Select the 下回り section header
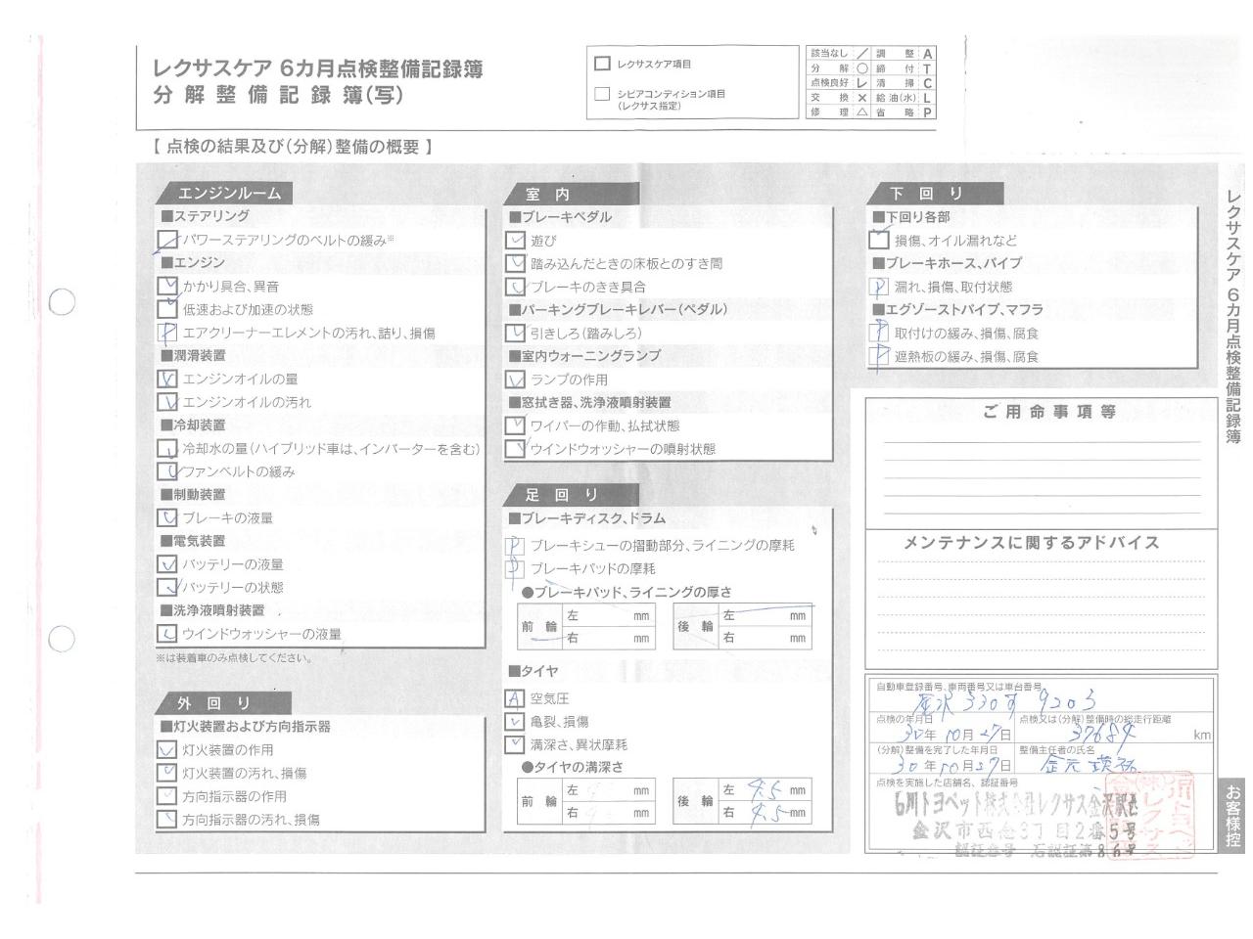Image resolution: width=1253 pixels, height=939 pixels. click(x=935, y=194)
